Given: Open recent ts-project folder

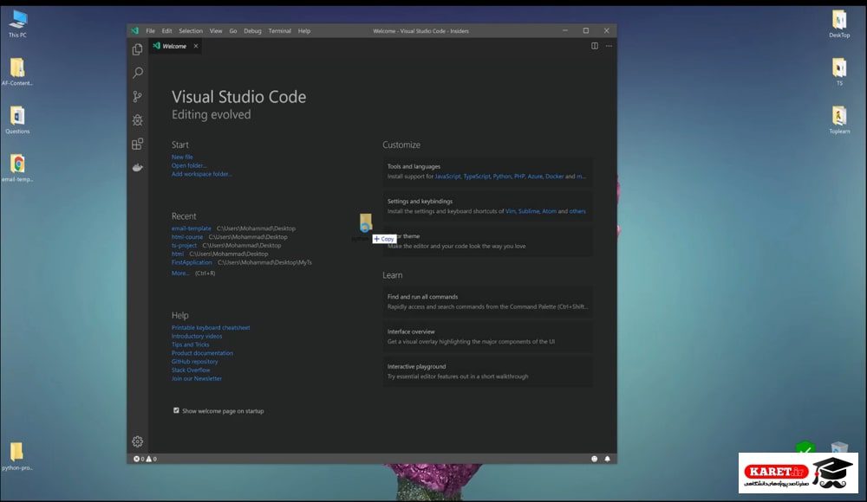Looking at the screenshot, I should (184, 245).
